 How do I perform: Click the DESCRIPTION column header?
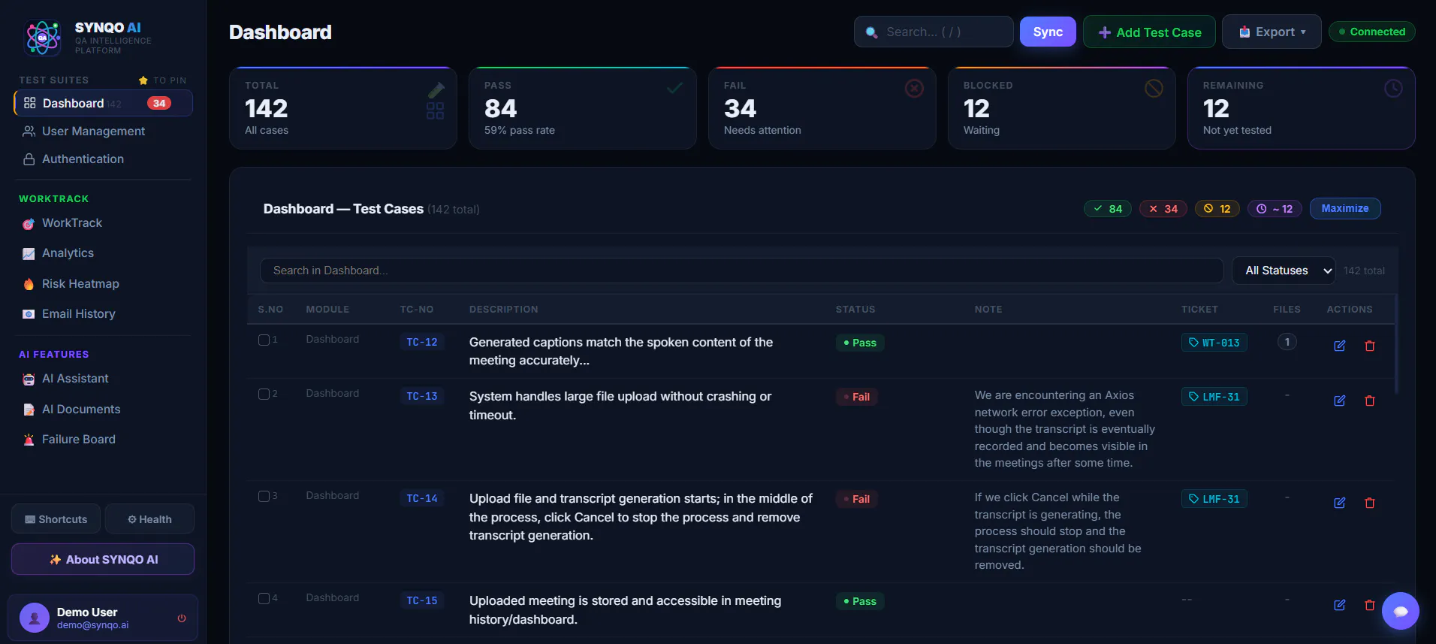pyautogui.click(x=503, y=309)
